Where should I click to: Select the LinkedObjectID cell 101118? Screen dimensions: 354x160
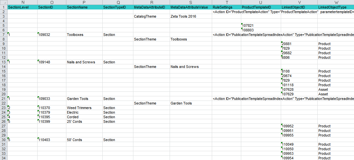point(299,85)
